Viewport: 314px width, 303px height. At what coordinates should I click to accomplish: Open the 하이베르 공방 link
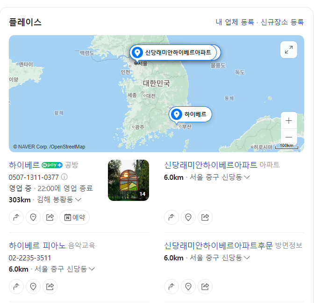click(24, 165)
